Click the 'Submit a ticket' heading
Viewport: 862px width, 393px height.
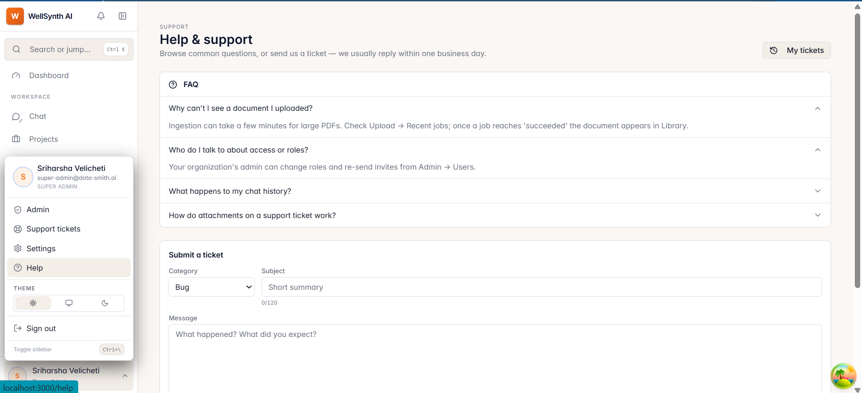click(x=196, y=255)
